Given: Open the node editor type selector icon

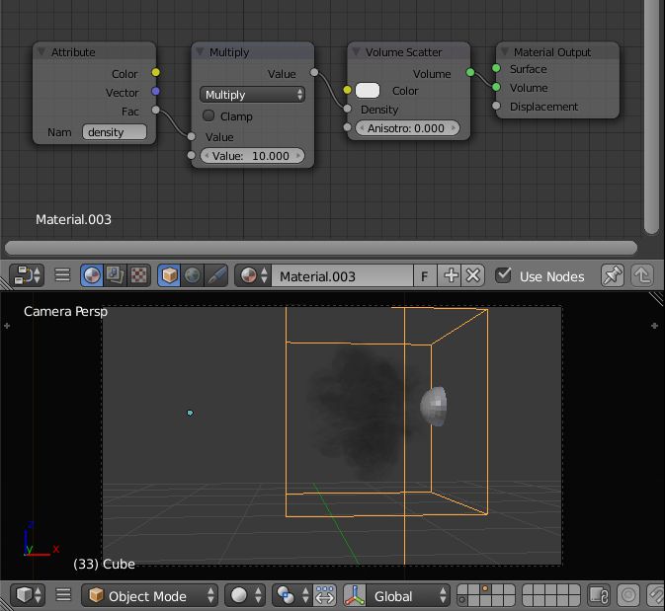Looking at the screenshot, I should tap(27, 275).
